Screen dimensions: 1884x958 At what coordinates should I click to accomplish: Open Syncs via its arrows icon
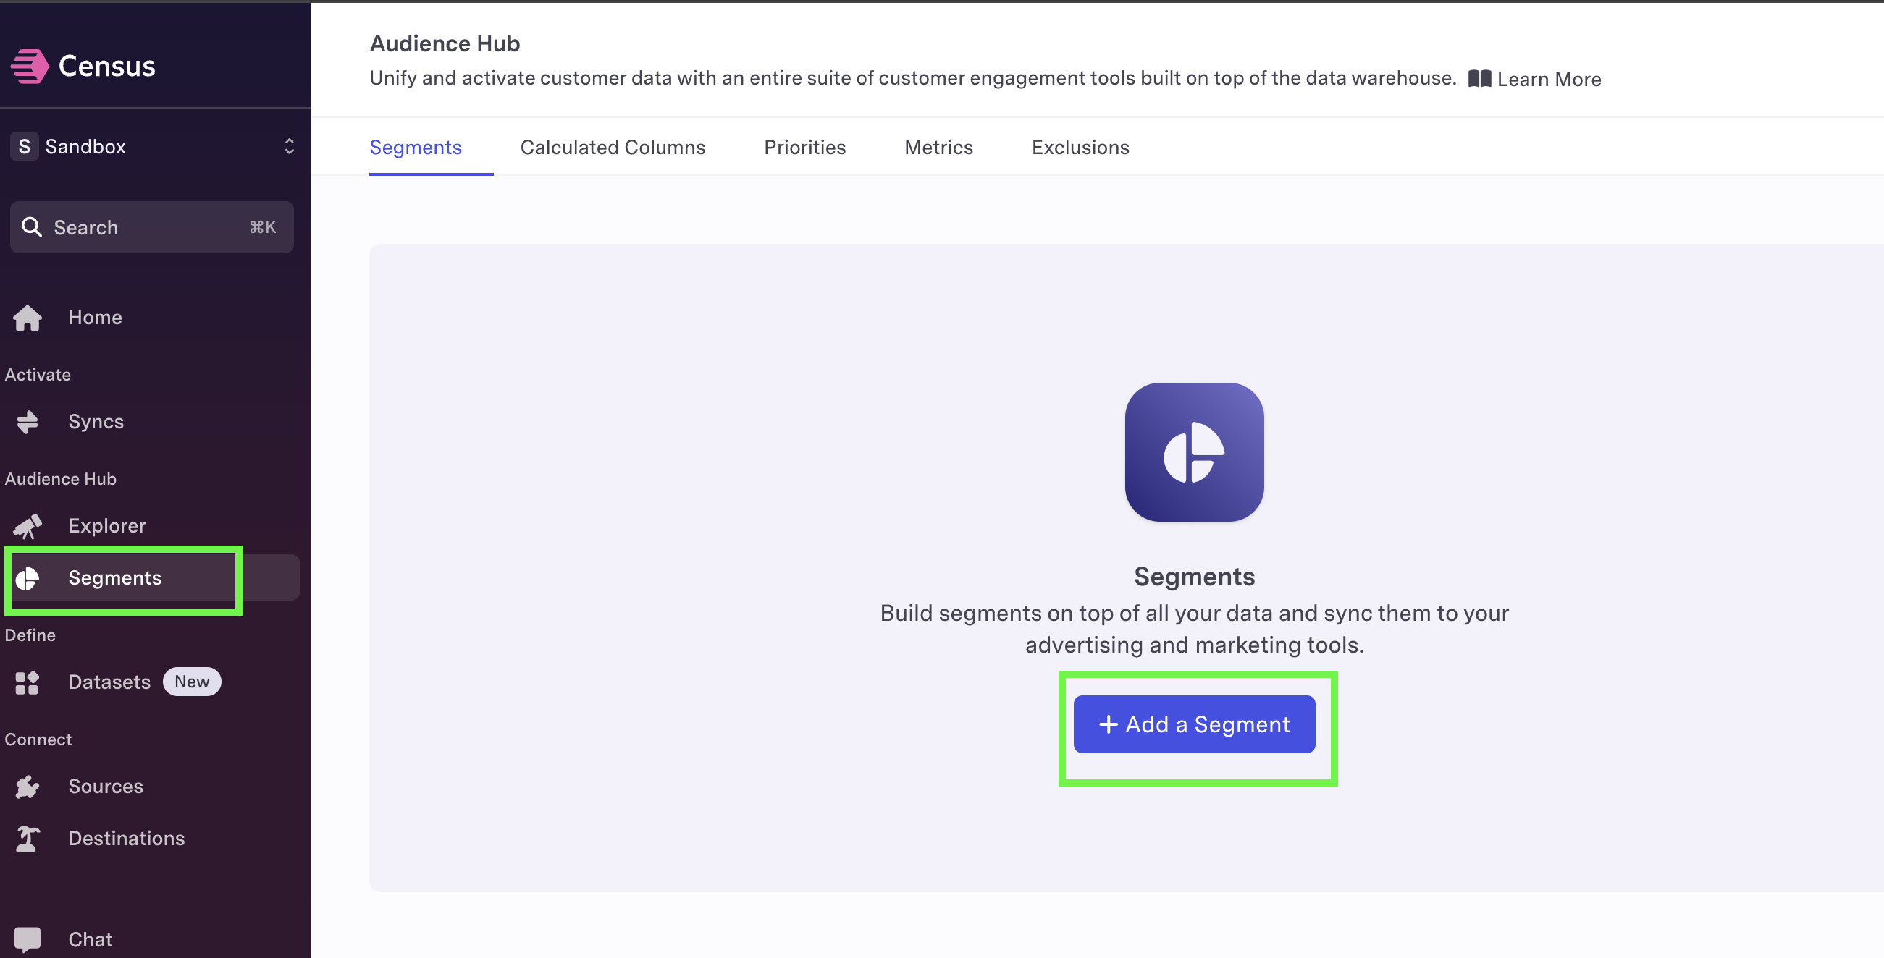tap(28, 422)
